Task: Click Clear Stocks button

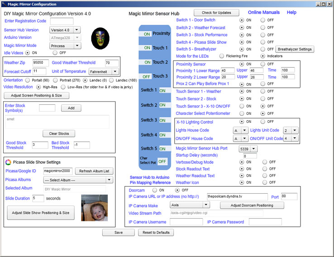Action: coord(59,134)
